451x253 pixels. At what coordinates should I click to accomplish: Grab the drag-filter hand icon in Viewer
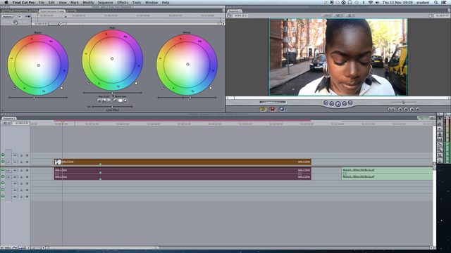16,22
